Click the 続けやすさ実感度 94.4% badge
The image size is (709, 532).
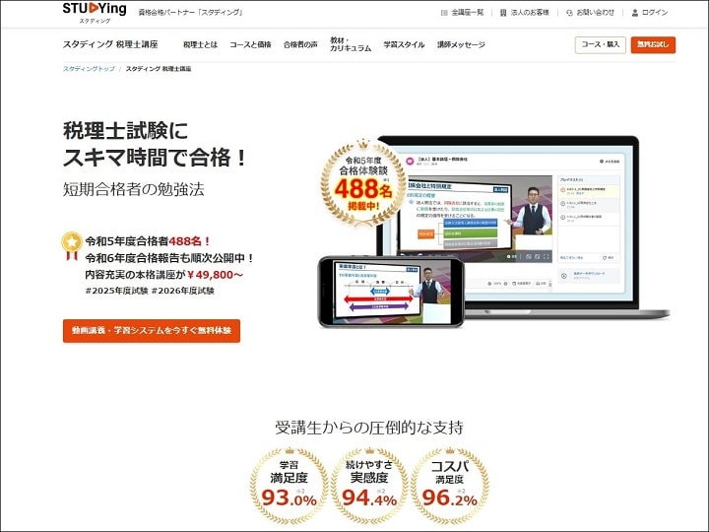pyautogui.click(x=369, y=486)
